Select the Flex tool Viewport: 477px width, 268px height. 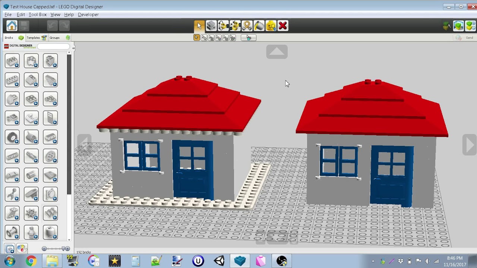pyautogui.click(x=247, y=26)
